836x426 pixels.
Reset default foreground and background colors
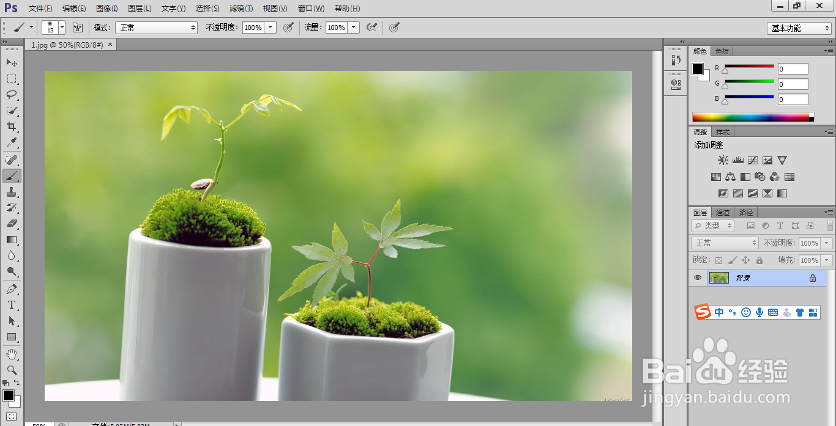tap(6, 383)
